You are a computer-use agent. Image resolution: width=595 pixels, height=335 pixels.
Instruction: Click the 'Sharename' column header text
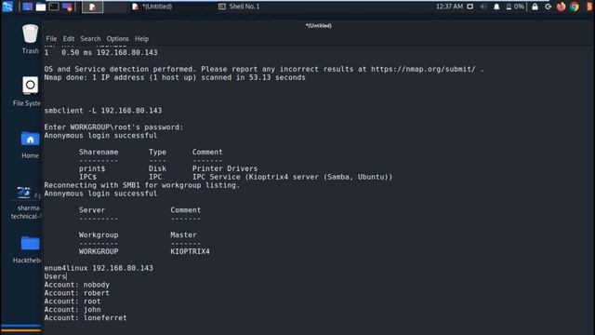coord(99,152)
